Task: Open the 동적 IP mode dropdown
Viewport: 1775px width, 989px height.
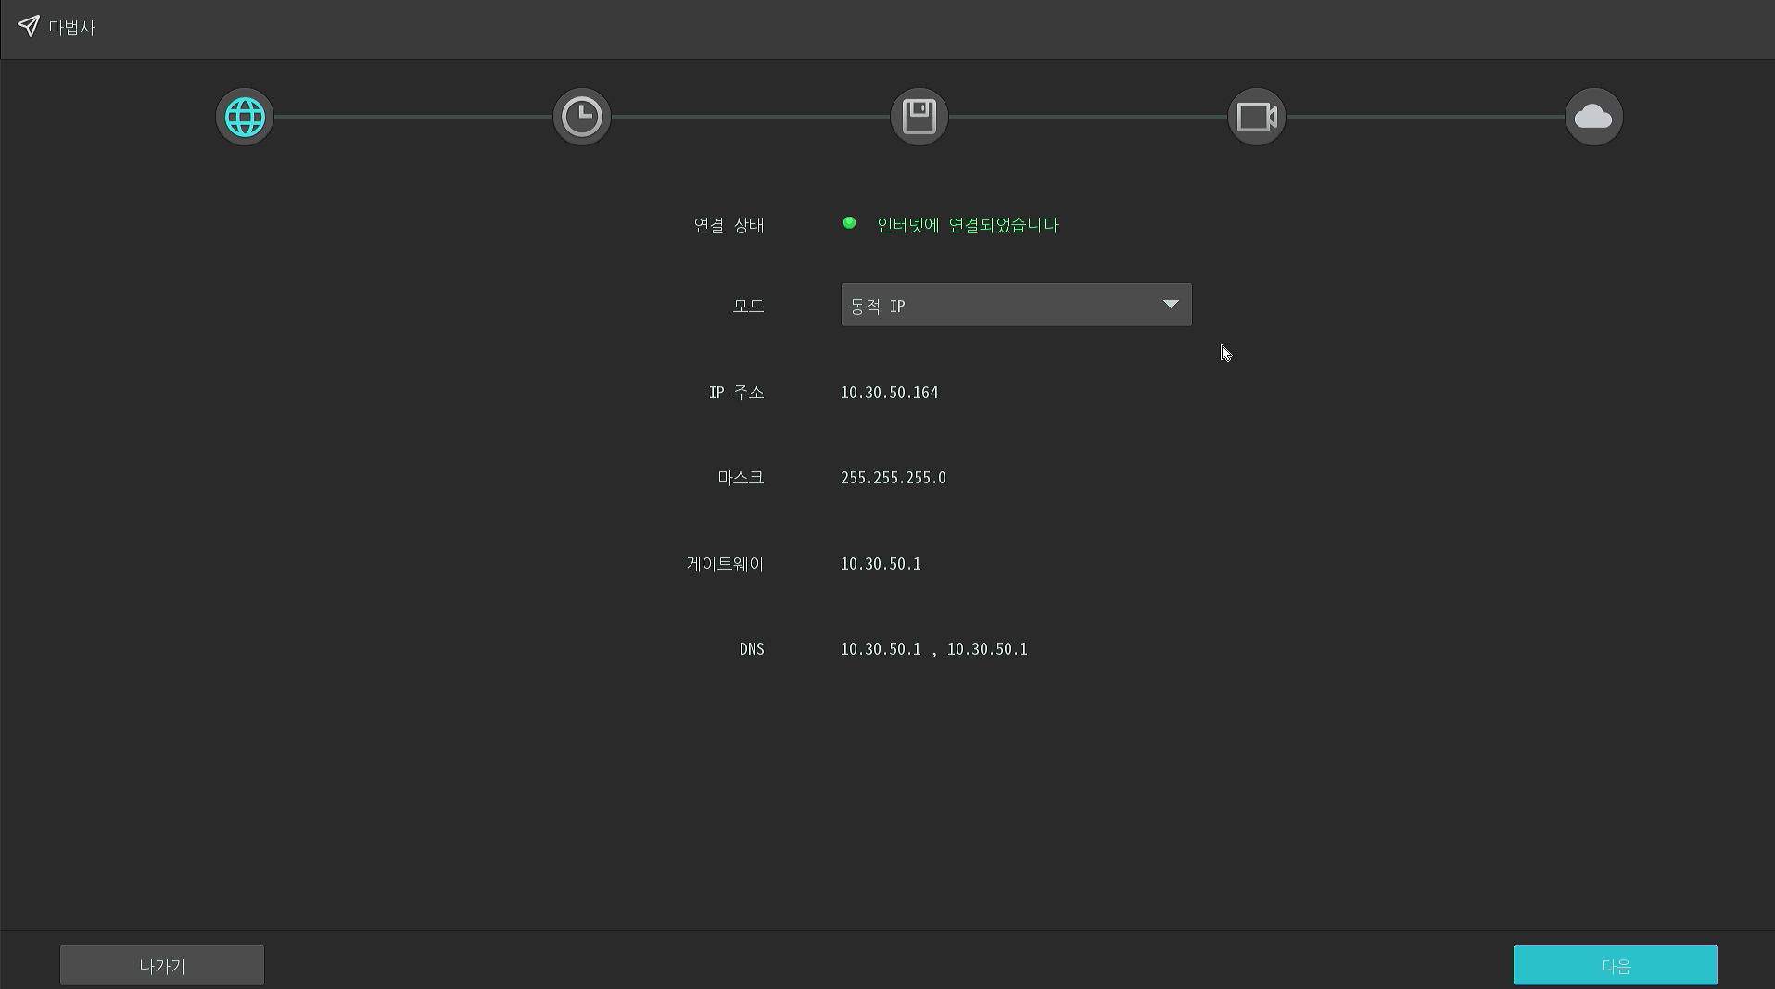Action: (x=1016, y=305)
